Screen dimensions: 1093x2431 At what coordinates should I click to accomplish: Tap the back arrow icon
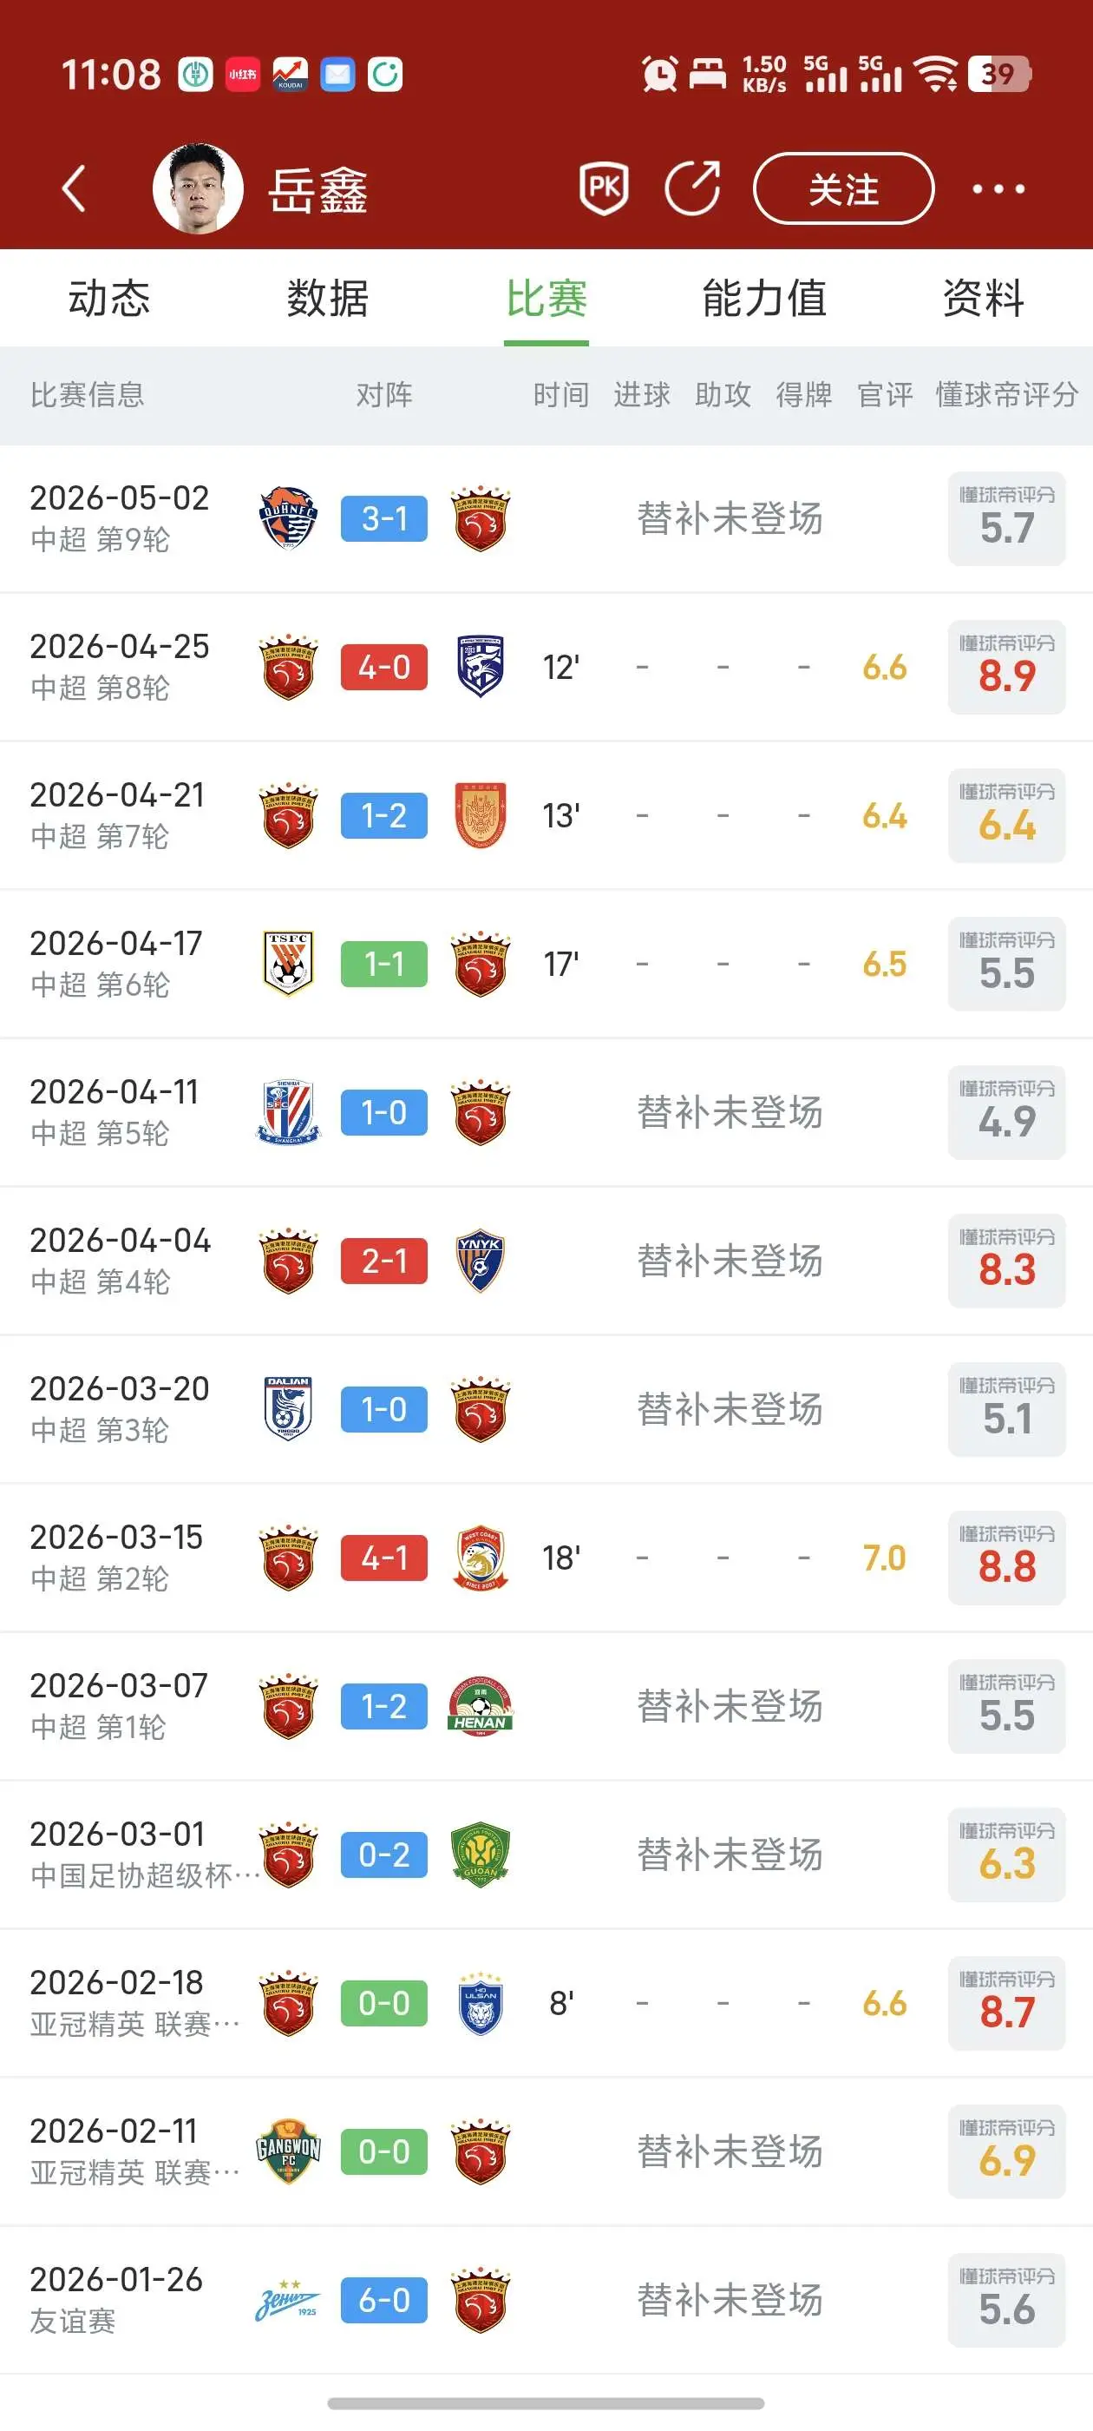74,188
